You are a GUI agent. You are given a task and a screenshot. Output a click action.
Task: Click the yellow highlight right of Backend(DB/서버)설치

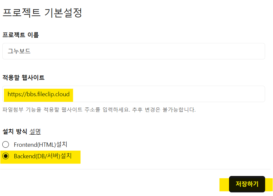[76, 156]
